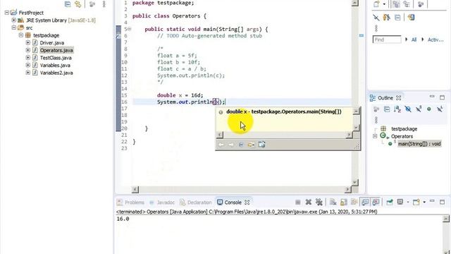Click task list focus on workweek icon
The width and height of the screenshot is (451, 254).
(x=421, y=4)
